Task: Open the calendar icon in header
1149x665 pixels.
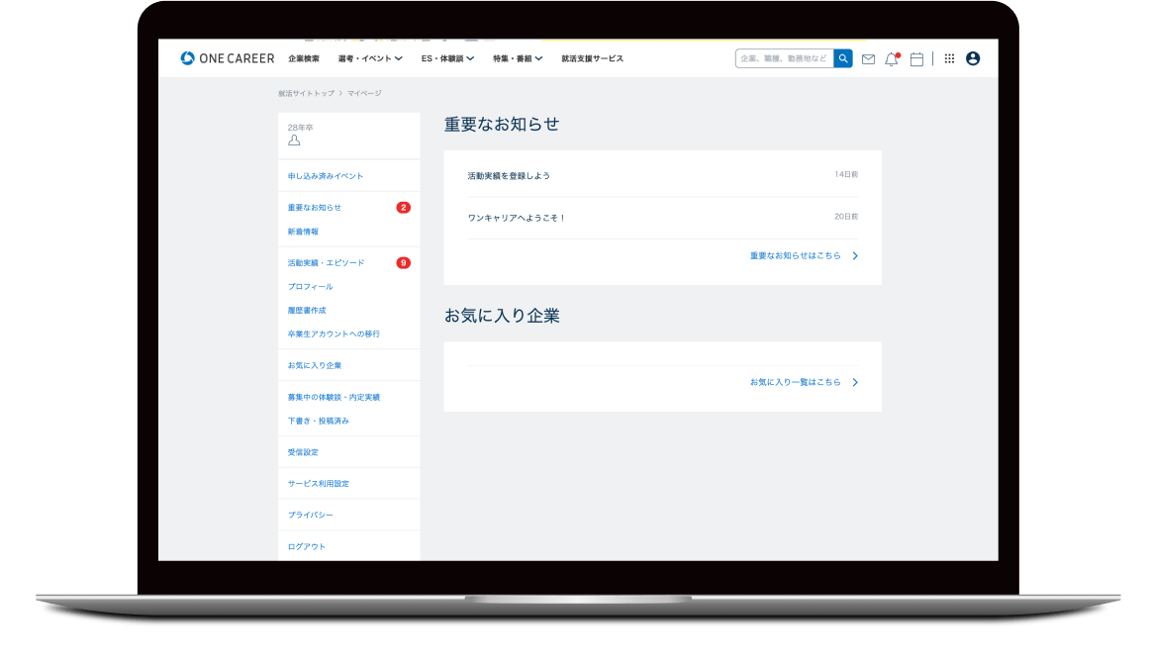Action: click(916, 59)
